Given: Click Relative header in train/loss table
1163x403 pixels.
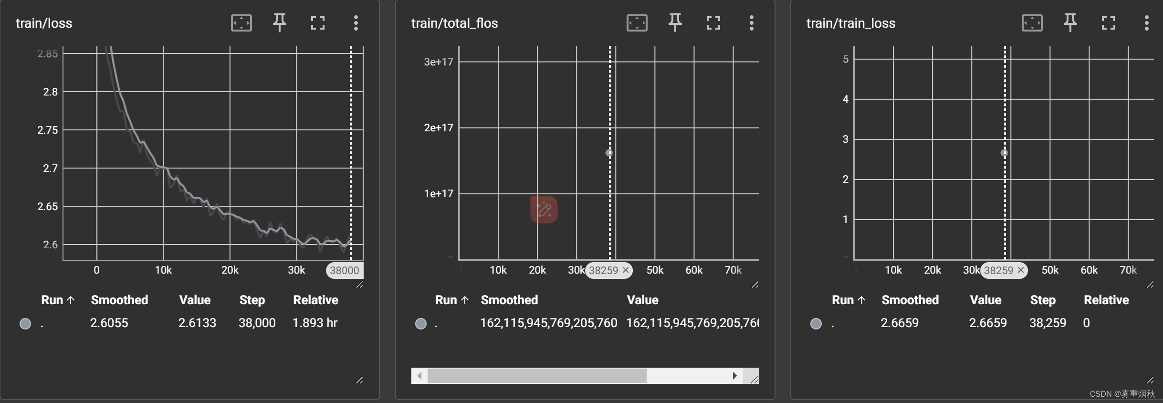Looking at the screenshot, I should pos(315,300).
